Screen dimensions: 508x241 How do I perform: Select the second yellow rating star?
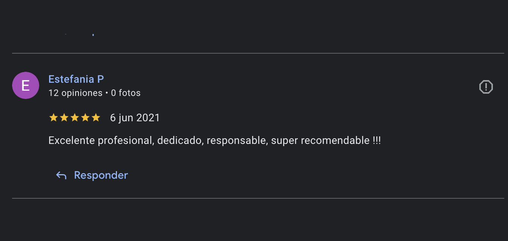point(64,118)
